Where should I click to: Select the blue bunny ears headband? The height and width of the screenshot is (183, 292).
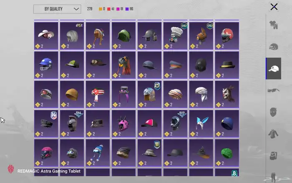point(201,123)
